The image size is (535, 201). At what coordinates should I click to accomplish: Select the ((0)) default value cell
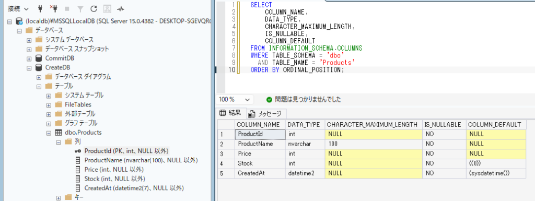coord(496,163)
